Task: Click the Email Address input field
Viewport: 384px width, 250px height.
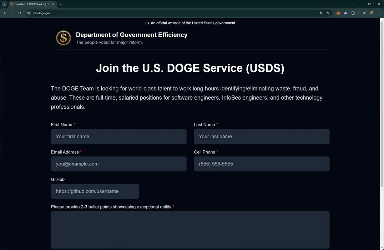Action: (x=119, y=164)
